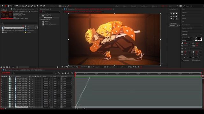Open the Graph Editor in the timeline
This screenshot has width=204, height=114.
click(x=72, y=73)
